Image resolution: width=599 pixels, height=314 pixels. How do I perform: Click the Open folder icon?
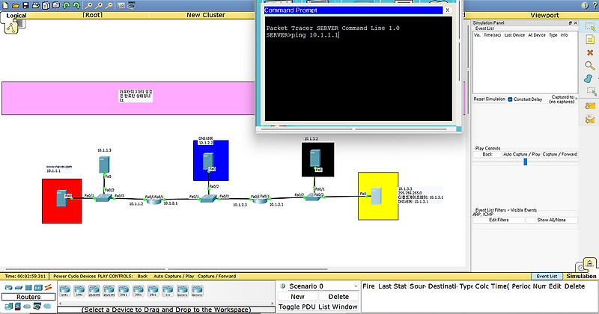click(15, 5)
